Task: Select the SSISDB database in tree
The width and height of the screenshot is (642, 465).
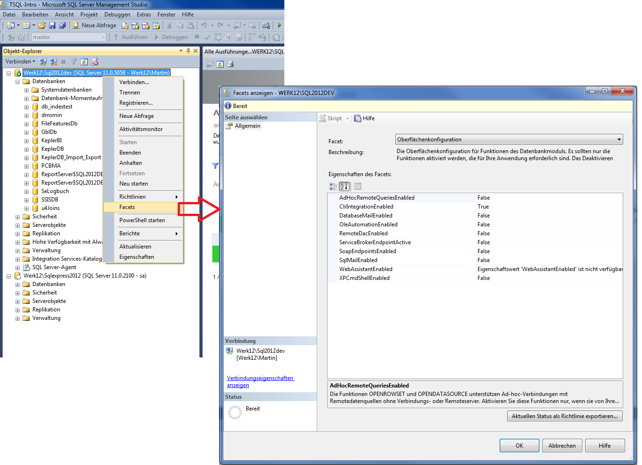Action: (50, 200)
